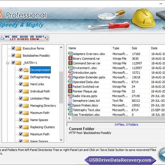The image size is (165, 165).
Task: Click the PowerPoint icon of Introduction.pptx
Action: pos(70,72)
